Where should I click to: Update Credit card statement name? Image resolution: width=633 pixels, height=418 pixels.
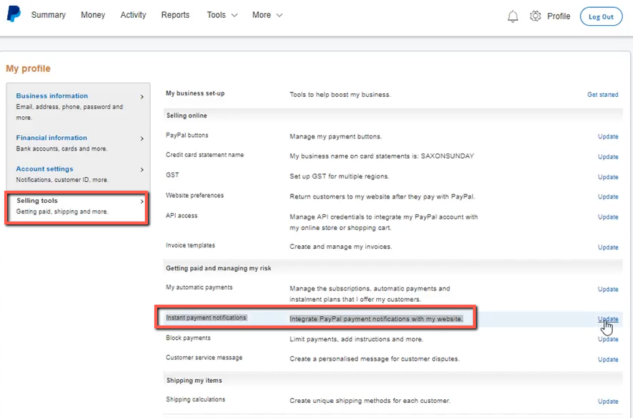point(608,156)
